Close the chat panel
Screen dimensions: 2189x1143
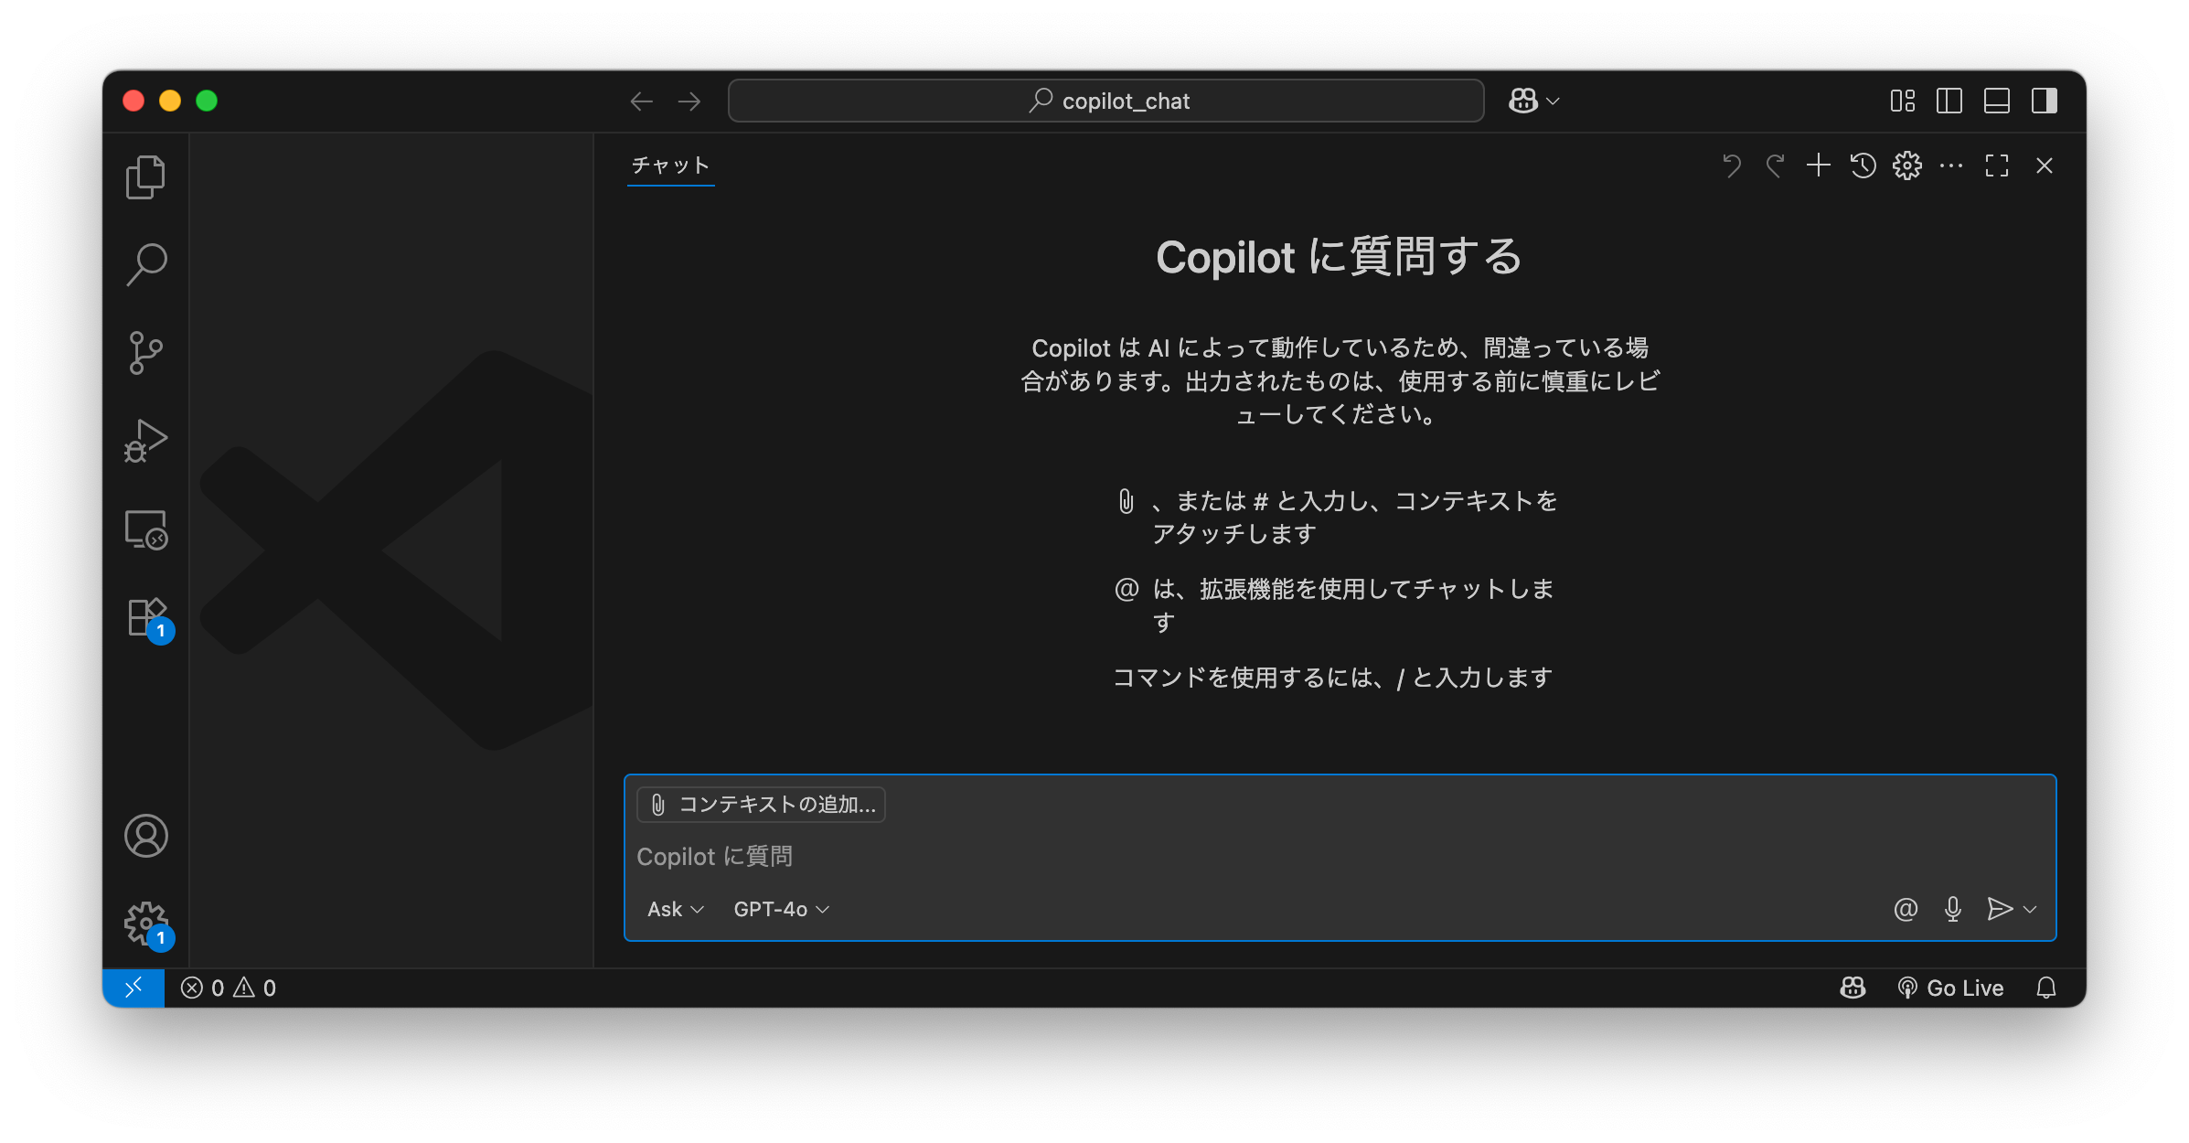click(x=2045, y=166)
